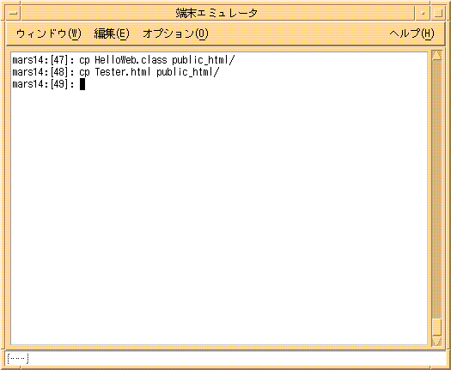Click the command line with Tester.html
This screenshot has height=370, width=451.
point(116,72)
